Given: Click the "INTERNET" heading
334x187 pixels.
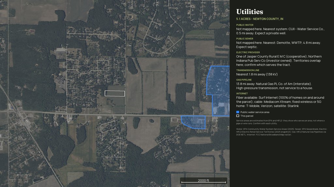Looking at the screenshot, I should 242,93.
